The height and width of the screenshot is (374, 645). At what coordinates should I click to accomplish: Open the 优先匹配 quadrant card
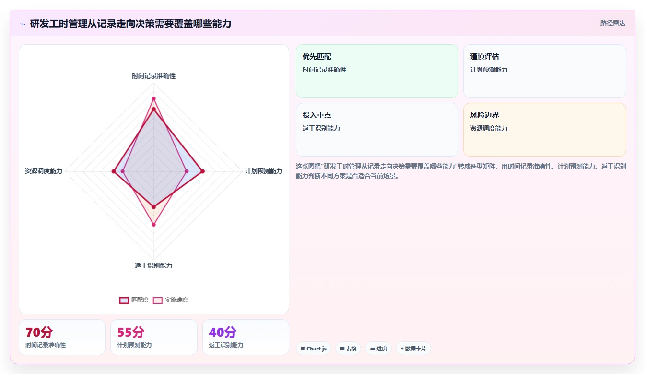[377, 71]
